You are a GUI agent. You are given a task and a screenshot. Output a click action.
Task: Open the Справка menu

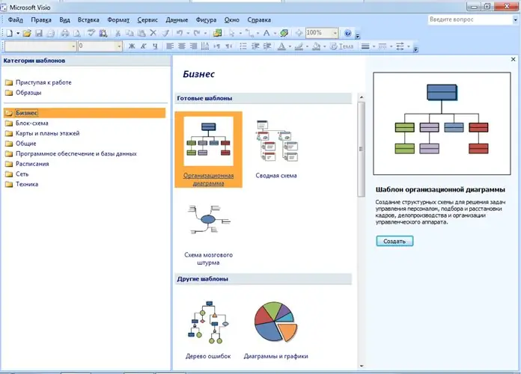coord(259,20)
